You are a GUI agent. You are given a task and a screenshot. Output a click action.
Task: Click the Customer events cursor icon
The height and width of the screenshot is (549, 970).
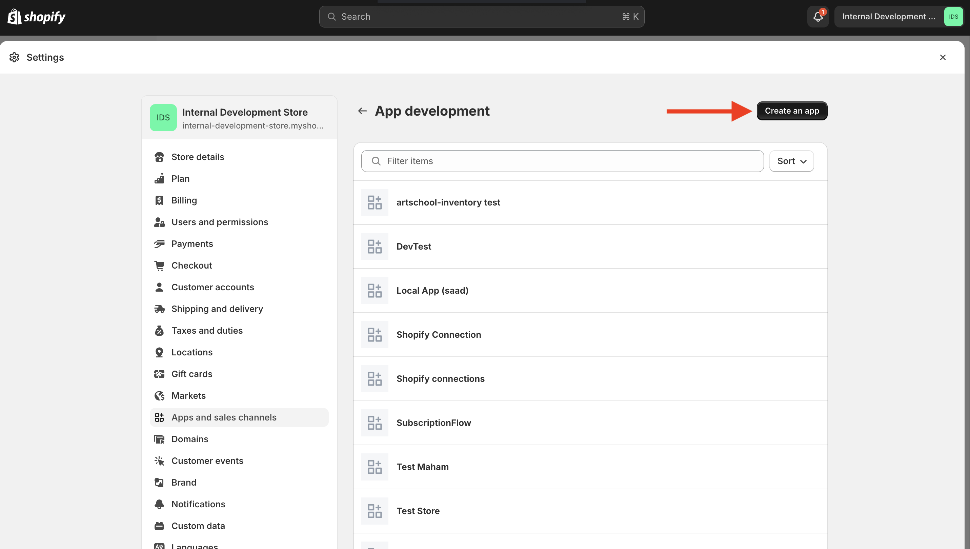[x=159, y=461]
